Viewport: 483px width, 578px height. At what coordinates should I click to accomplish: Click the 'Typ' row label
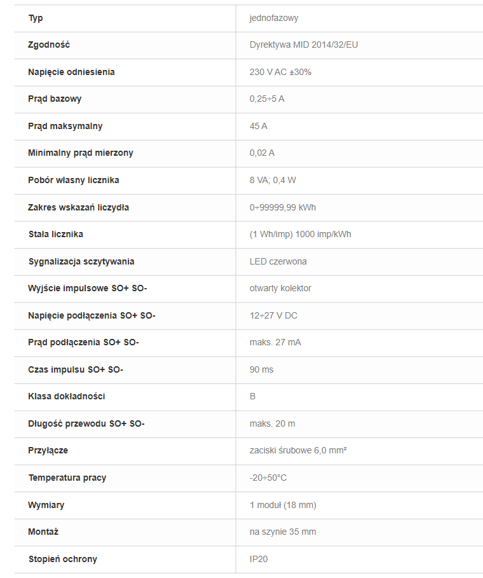pyautogui.click(x=36, y=18)
